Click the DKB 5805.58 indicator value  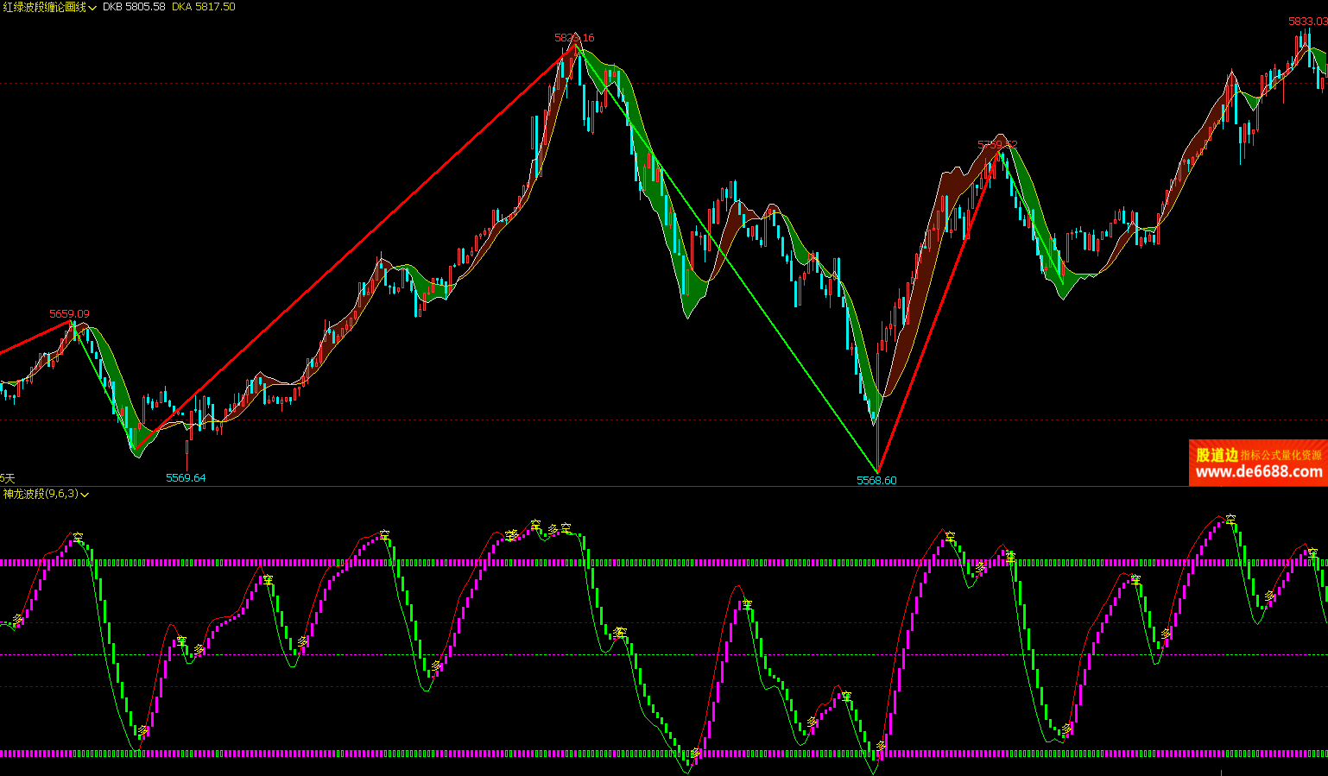pos(133,7)
